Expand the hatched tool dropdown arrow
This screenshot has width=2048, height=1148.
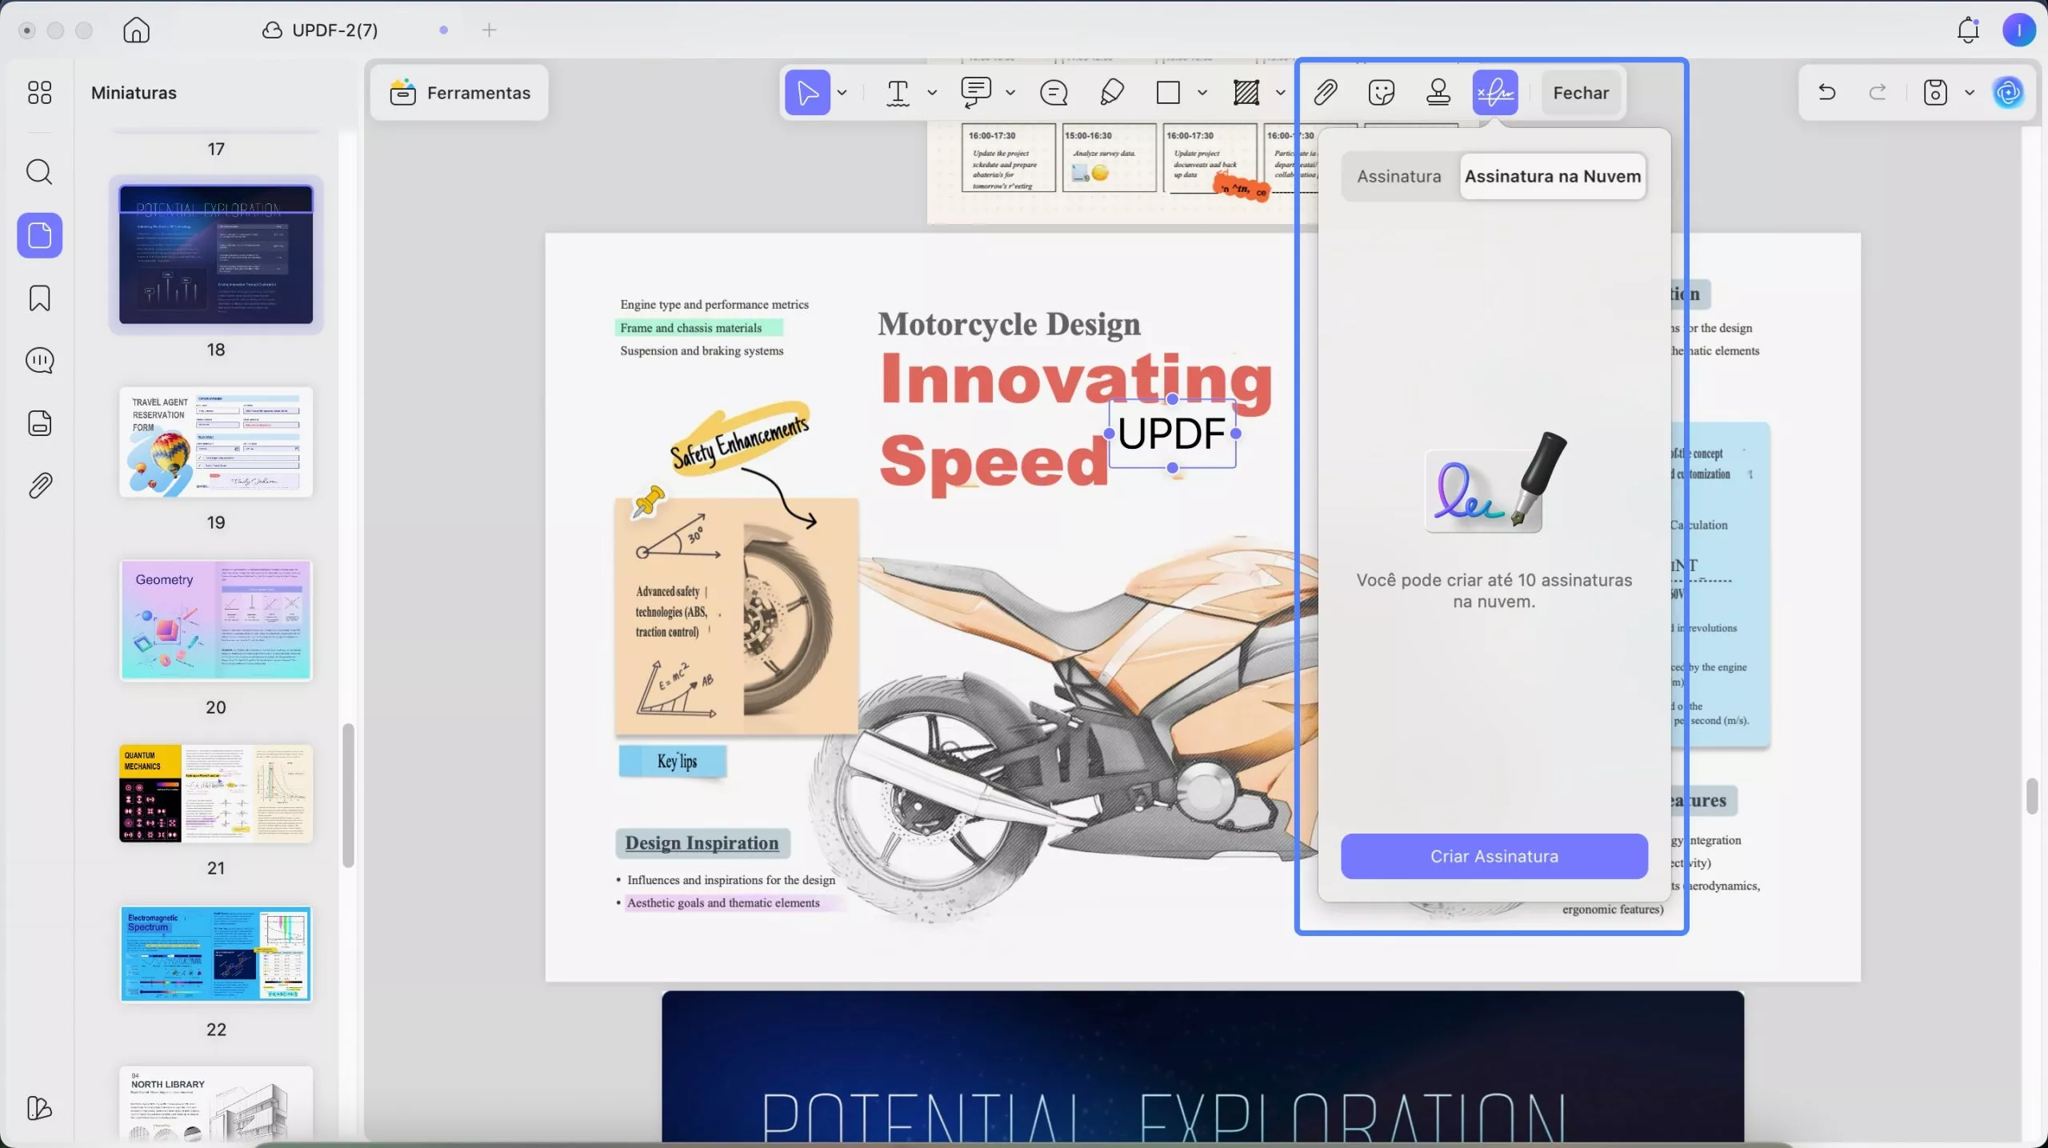[1280, 93]
